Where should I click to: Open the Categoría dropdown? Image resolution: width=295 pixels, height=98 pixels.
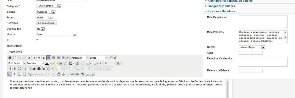pyautogui.click(x=49, y=6)
